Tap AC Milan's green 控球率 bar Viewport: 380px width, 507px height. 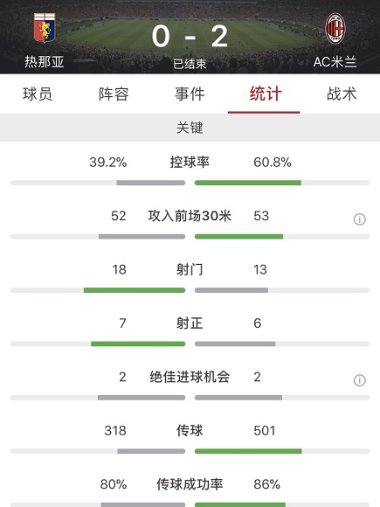tap(248, 183)
